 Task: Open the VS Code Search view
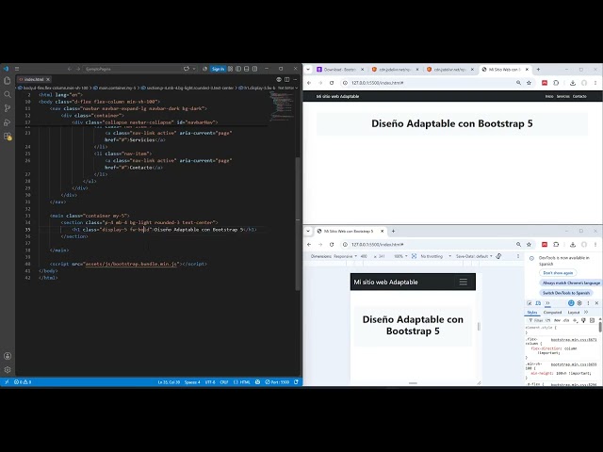tap(8, 94)
